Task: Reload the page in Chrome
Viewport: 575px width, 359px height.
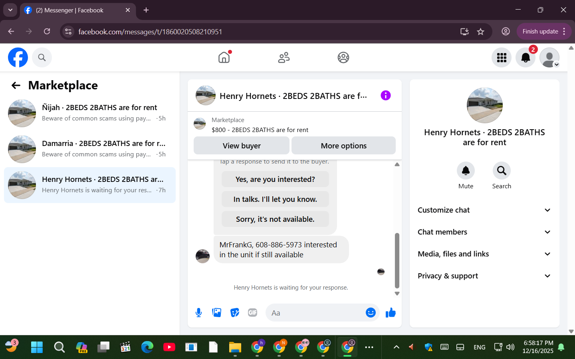Action: pyautogui.click(x=47, y=32)
